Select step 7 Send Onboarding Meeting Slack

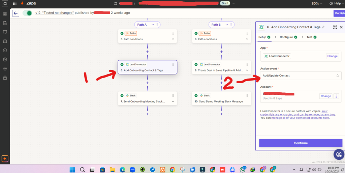click(148, 98)
